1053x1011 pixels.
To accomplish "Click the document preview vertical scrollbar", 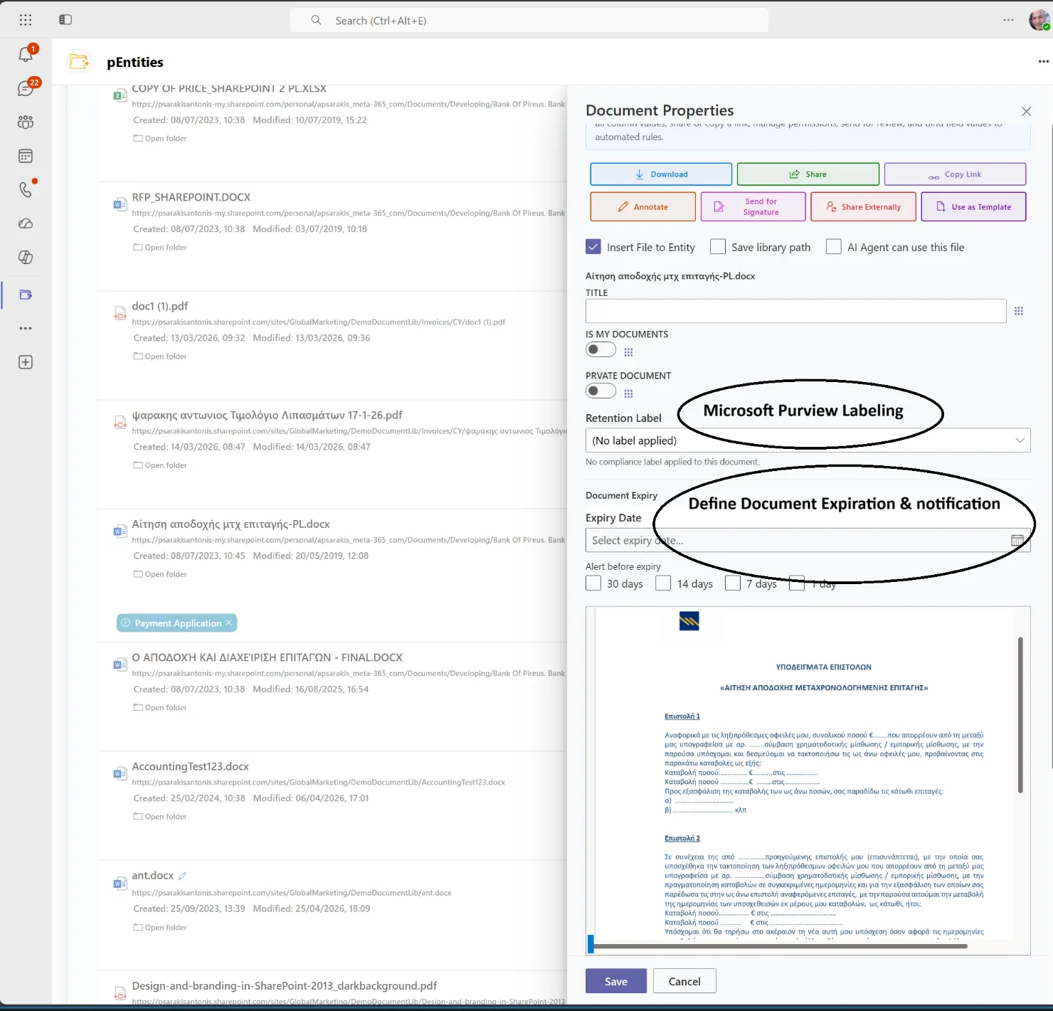I will coord(1020,715).
